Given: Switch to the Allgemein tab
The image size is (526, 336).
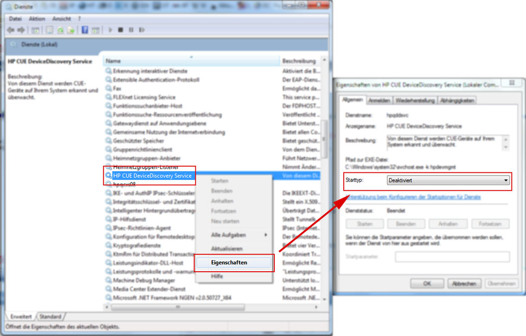Looking at the screenshot, I should click(x=352, y=100).
